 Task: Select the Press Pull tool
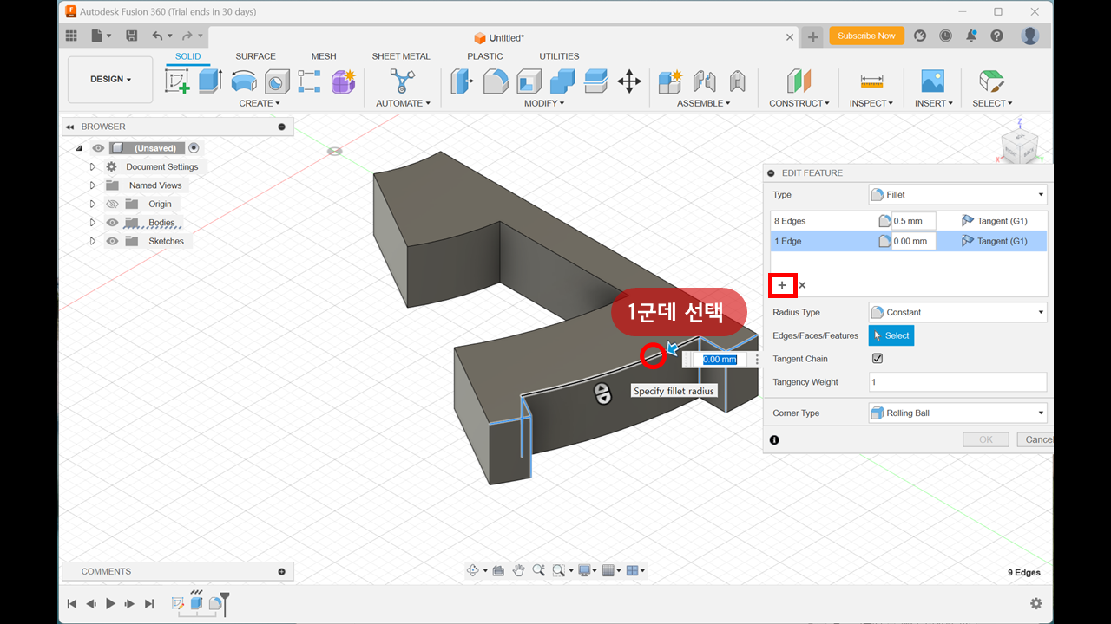pyautogui.click(x=463, y=81)
